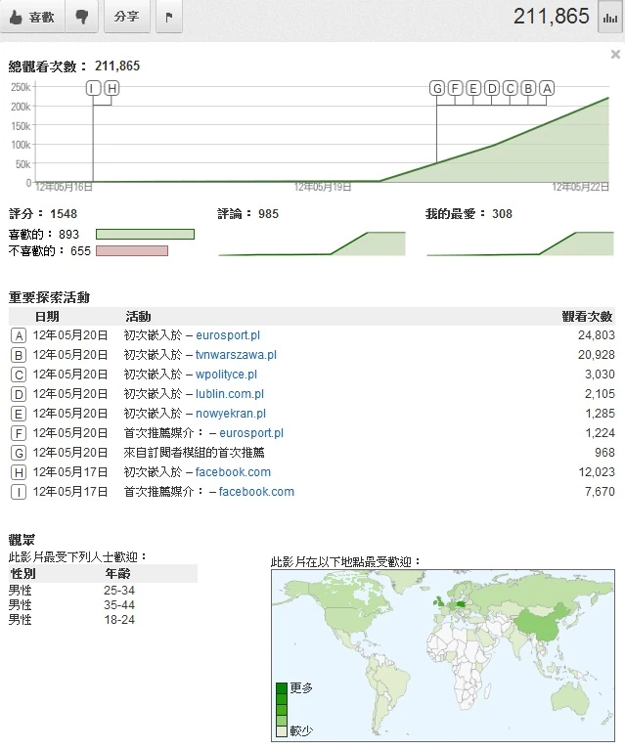Click the red dislikes bar
The width and height of the screenshot is (625, 750).
pos(132,250)
